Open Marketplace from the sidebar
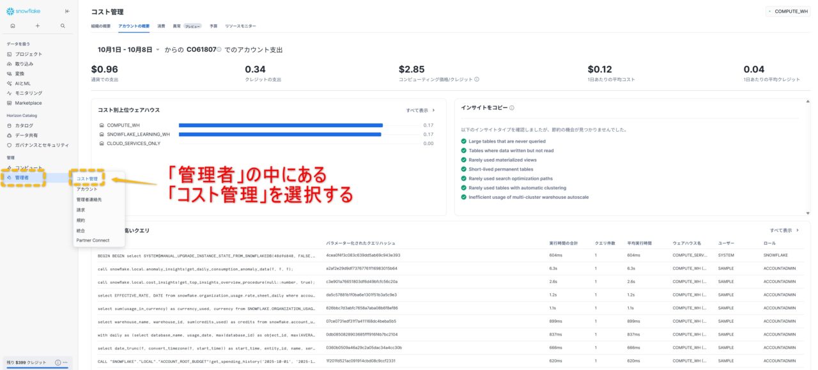This screenshot has width=818, height=370. pyautogui.click(x=28, y=103)
